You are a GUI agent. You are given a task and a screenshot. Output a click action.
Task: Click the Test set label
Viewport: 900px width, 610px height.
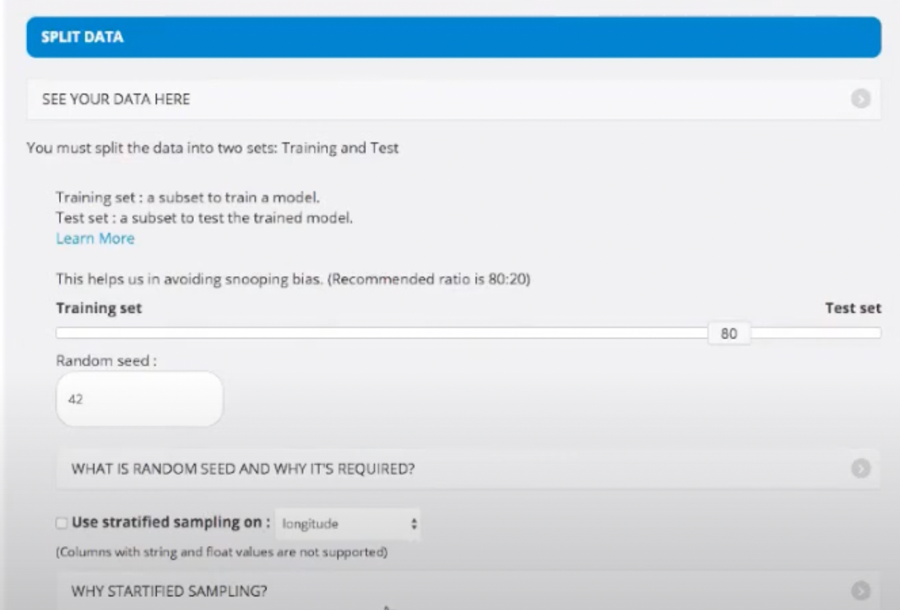point(853,308)
